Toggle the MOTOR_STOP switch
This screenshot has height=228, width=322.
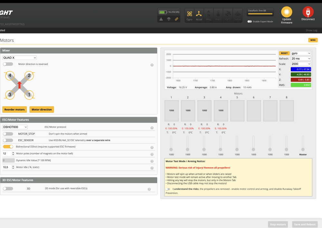[x=8, y=134]
